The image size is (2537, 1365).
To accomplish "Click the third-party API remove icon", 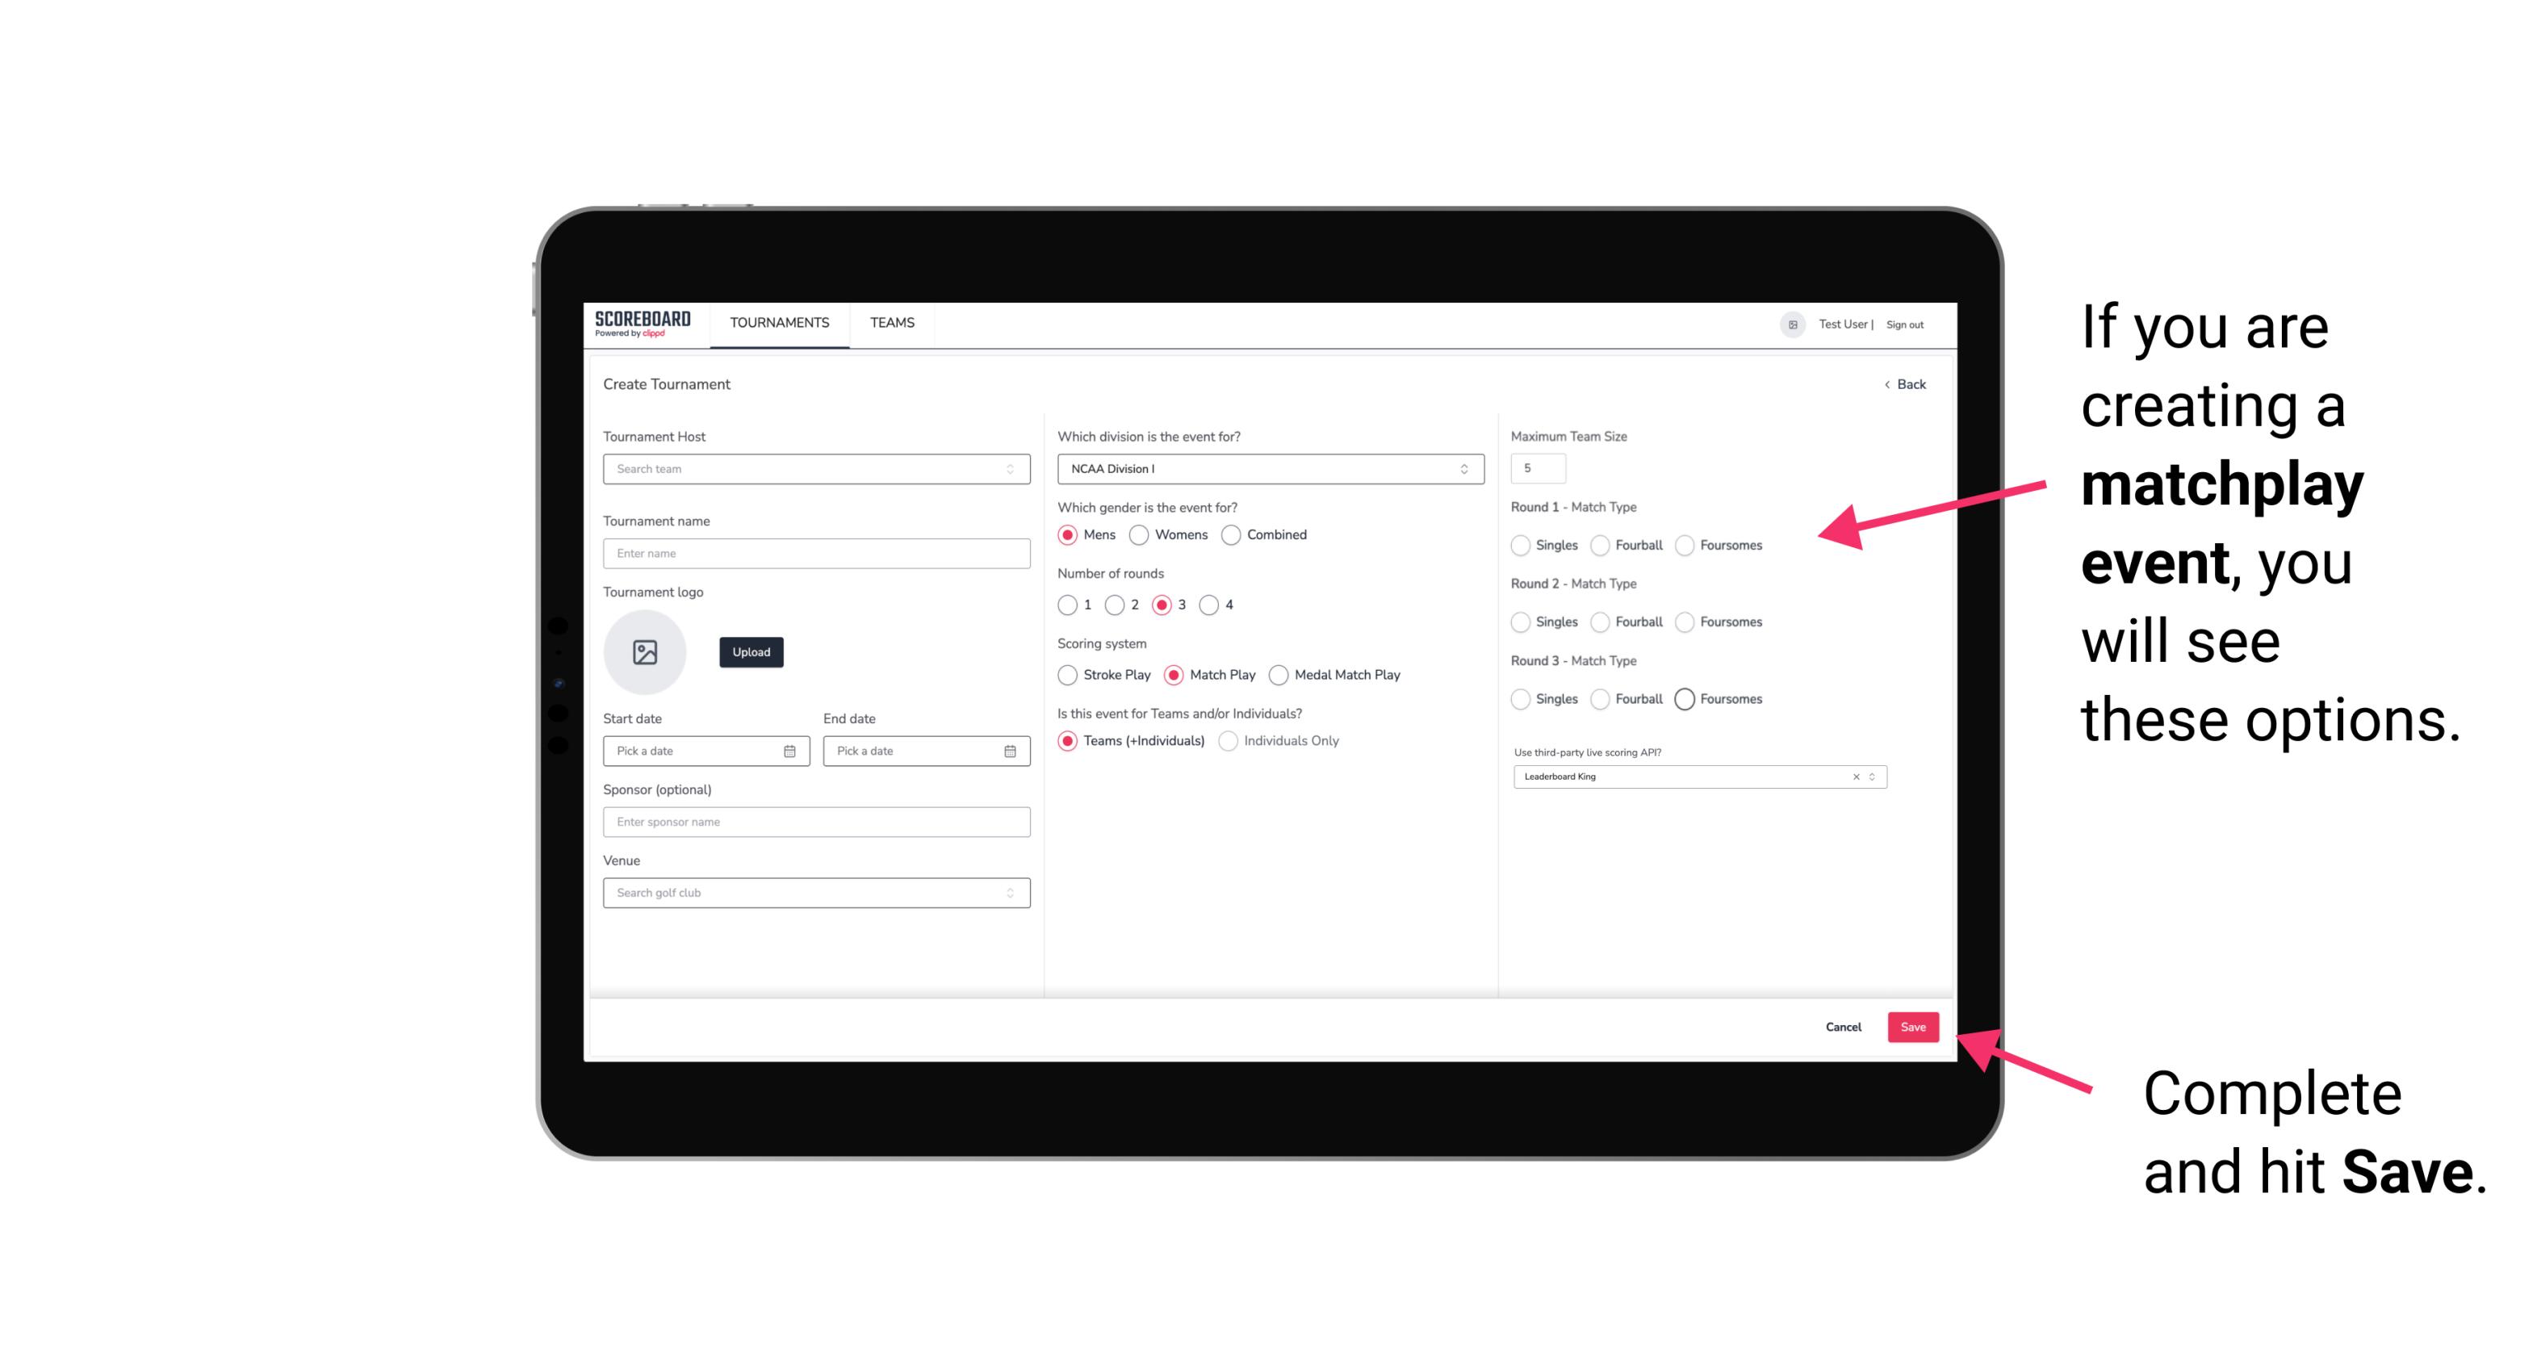I will pyautogui.click(x=1855, y=775).
